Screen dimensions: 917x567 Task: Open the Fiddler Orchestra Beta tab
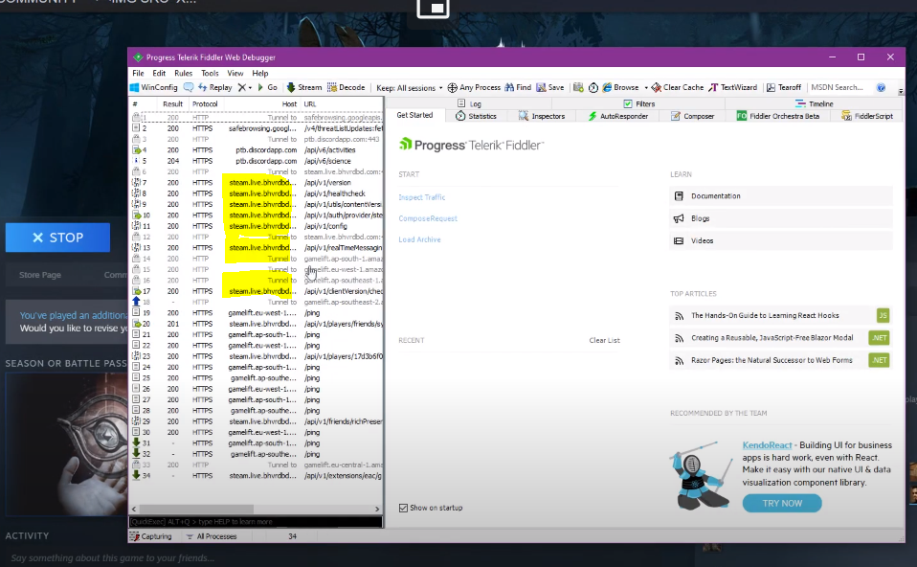(x=778, y=116)
